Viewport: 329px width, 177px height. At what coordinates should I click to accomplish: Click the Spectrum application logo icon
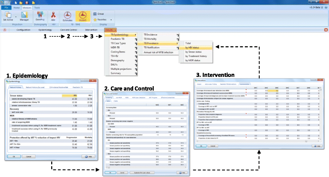(3, 2)
